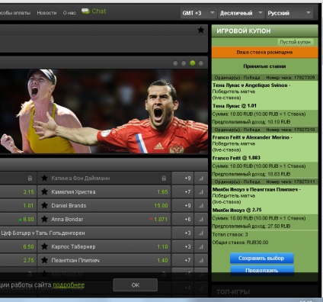Image resolution: width=323 pixels, height=302 pixels.
Task: Favorite Anna Bondar with the star icon
Action: [44, 219]
